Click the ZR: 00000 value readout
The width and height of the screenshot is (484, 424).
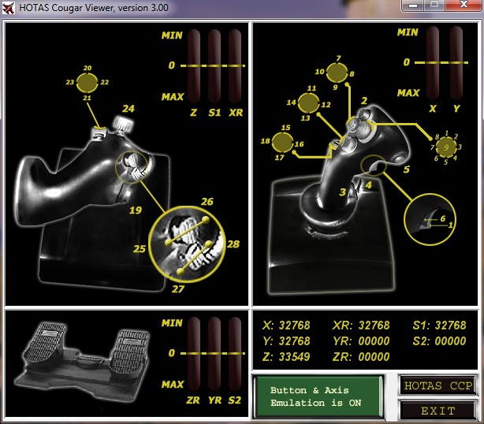click(x=361, y=357)
